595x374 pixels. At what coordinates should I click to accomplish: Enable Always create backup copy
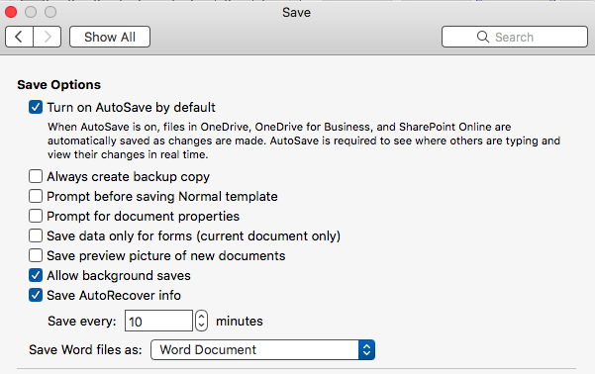(36, 176)
